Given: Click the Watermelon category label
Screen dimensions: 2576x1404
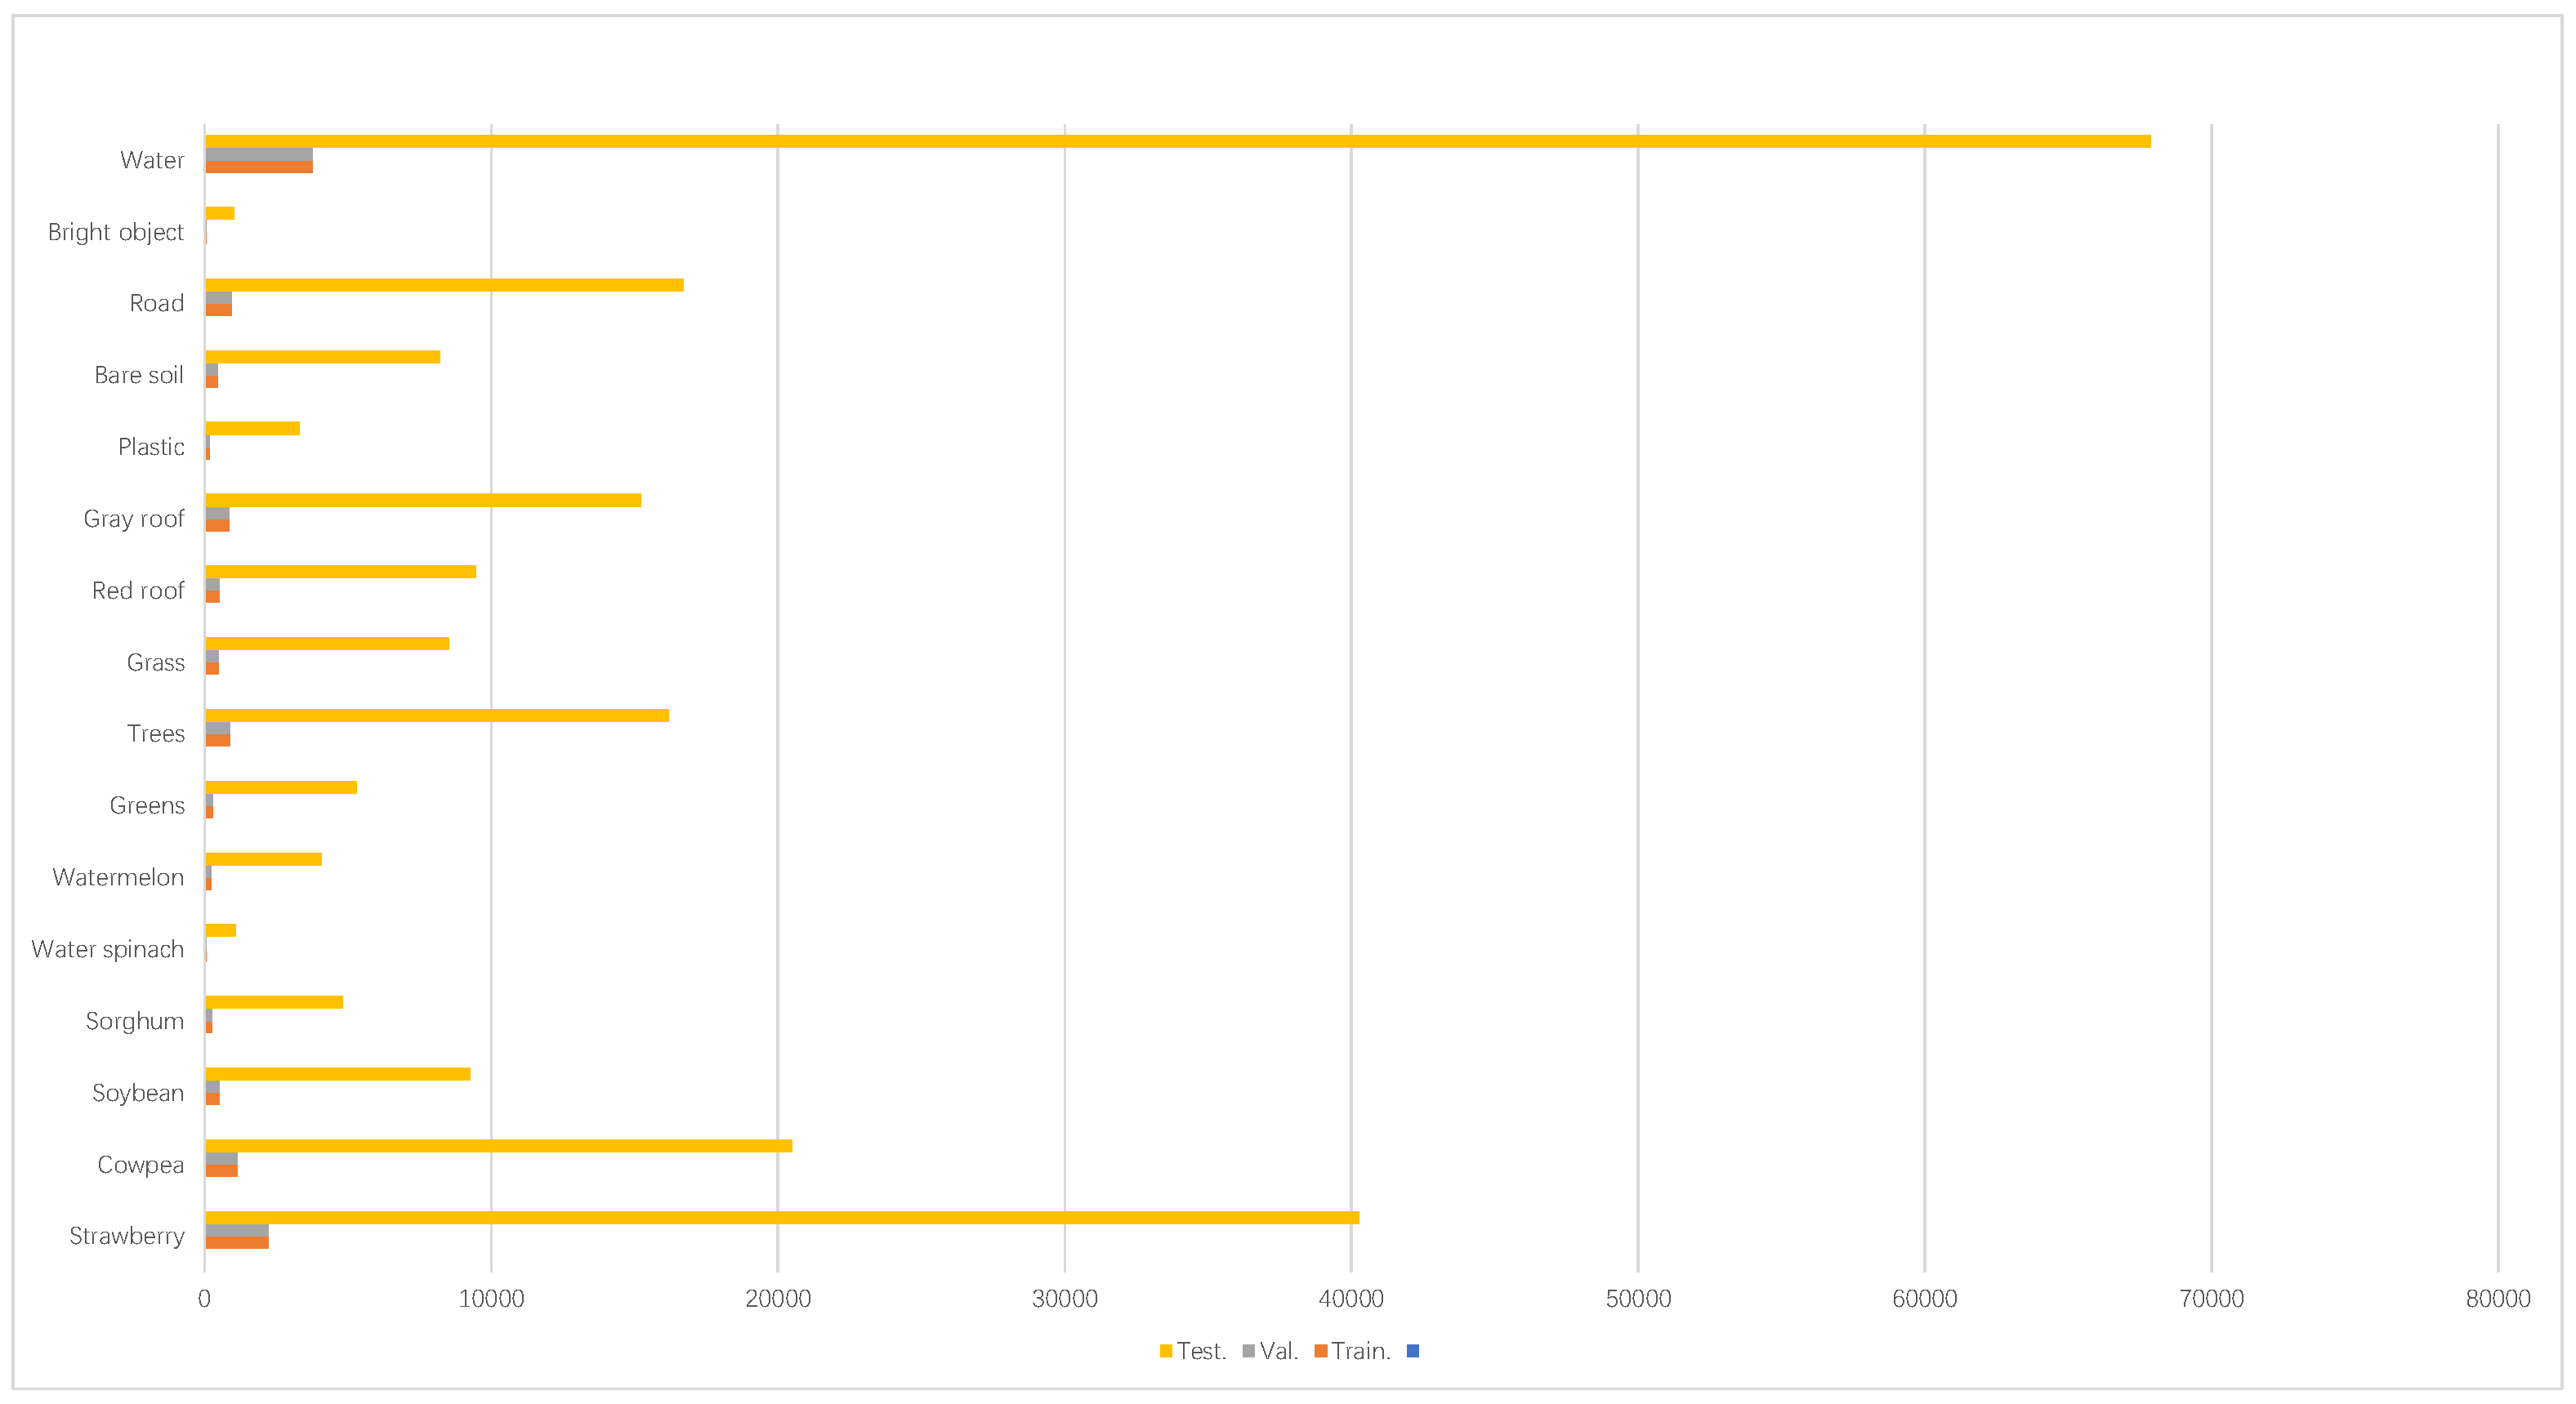Looking at the screenshot, I should [118, 877].
